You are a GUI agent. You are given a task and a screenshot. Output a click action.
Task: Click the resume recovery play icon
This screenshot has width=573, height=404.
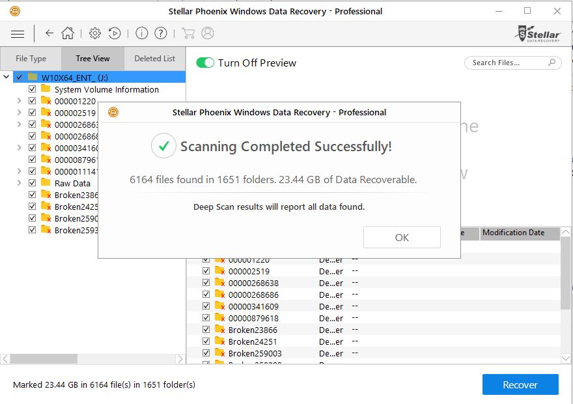point(115,33)
